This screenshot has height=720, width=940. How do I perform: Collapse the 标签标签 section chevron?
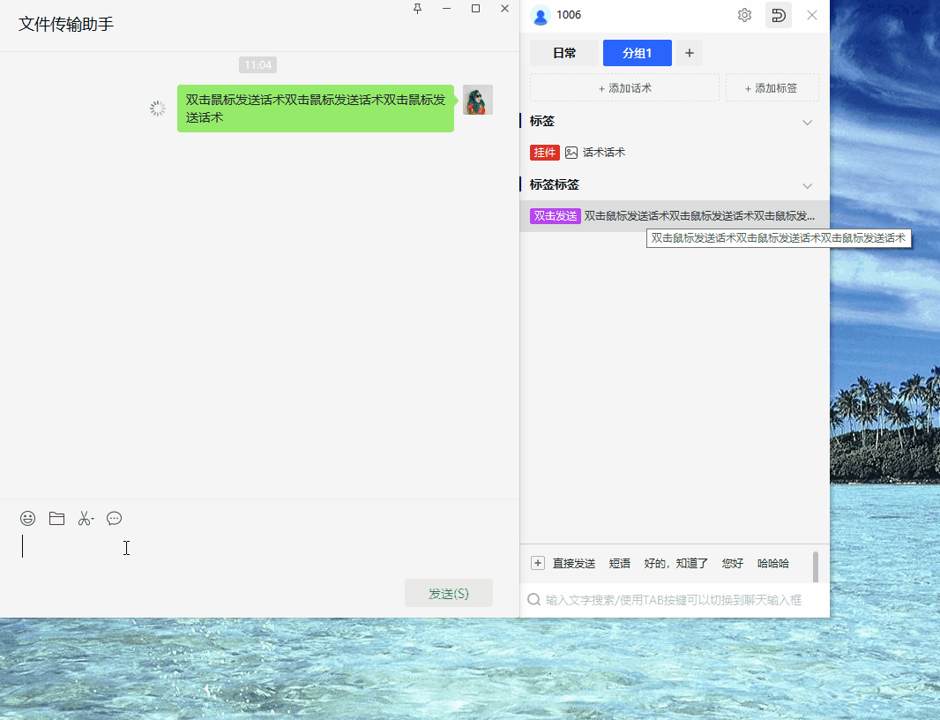tap(807, 185)
